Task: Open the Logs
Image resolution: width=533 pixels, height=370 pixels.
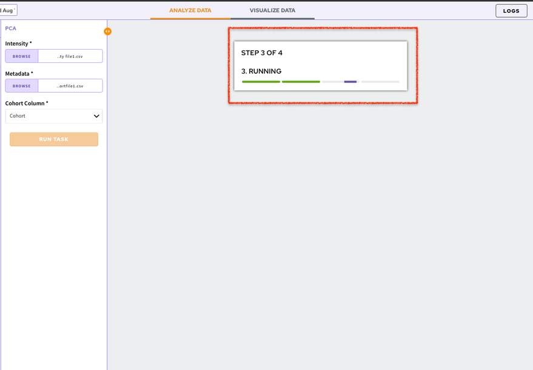Action: tap(511, 11)
